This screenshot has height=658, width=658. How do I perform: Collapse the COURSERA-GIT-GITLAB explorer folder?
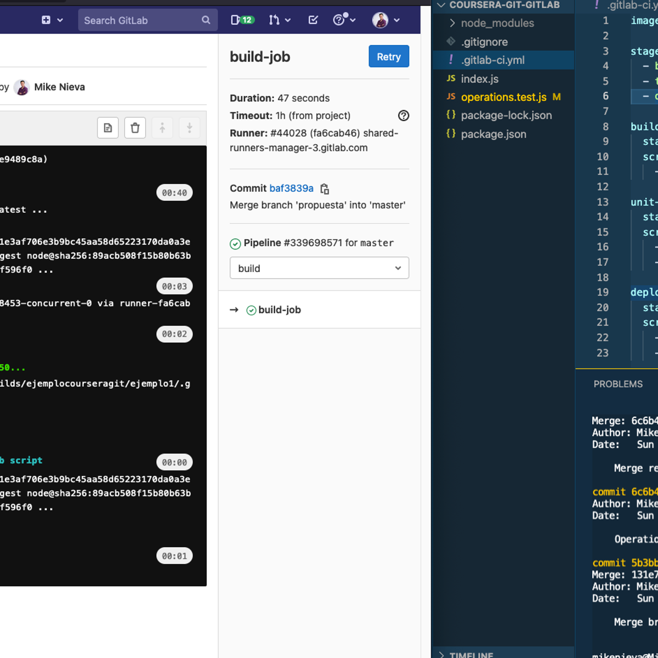coord(503,5)
